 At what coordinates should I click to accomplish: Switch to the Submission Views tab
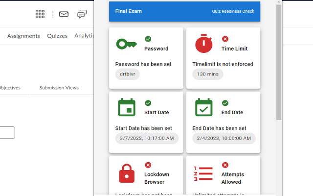point(59,88)
